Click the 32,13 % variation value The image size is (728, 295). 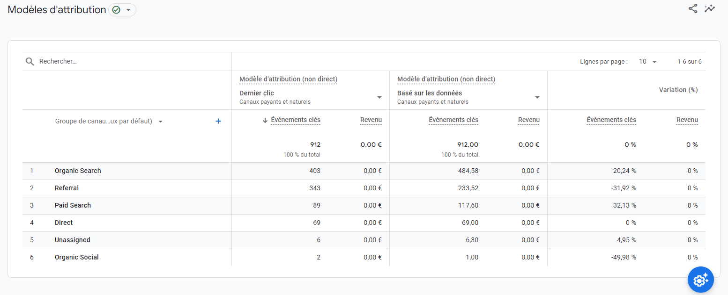[x=624, y=205]
